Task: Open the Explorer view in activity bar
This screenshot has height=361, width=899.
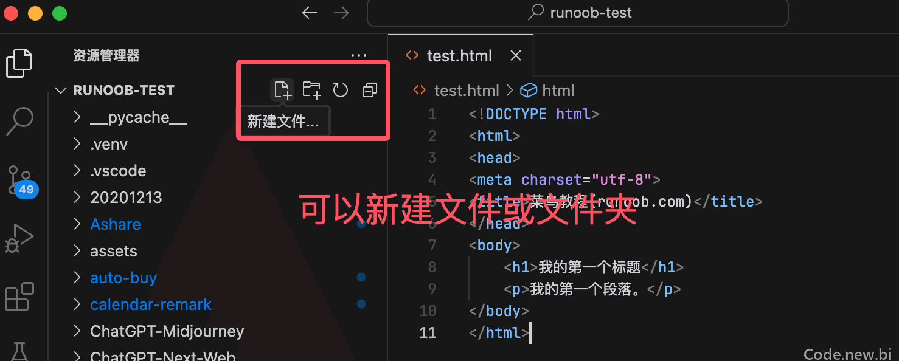Action: (x=19, y=63)
